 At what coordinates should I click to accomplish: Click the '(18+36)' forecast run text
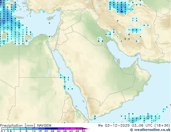pyautogui.click(x=162, y=126)
